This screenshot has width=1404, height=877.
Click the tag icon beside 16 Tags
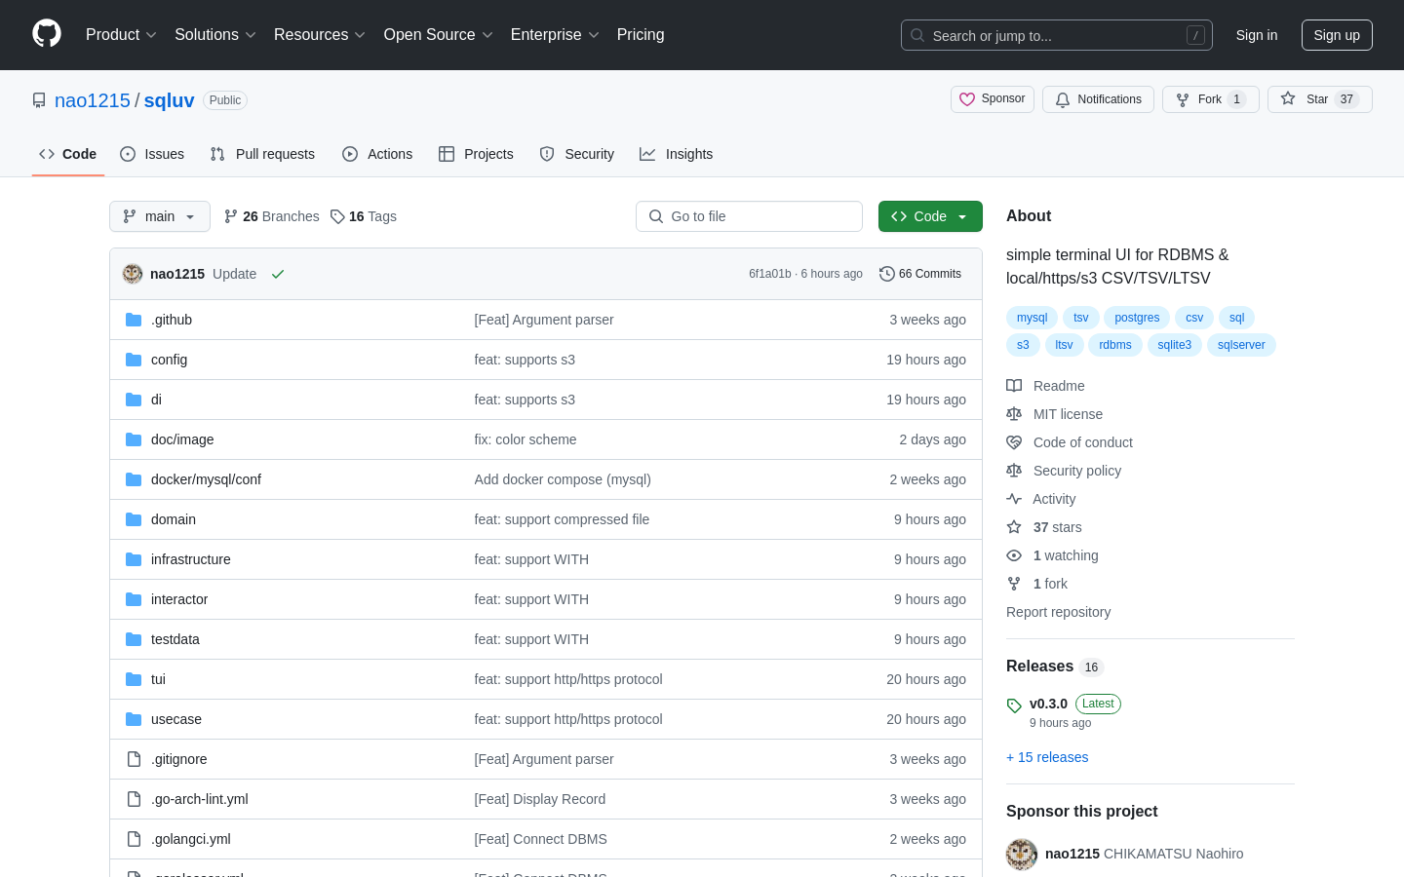(337, 216)
